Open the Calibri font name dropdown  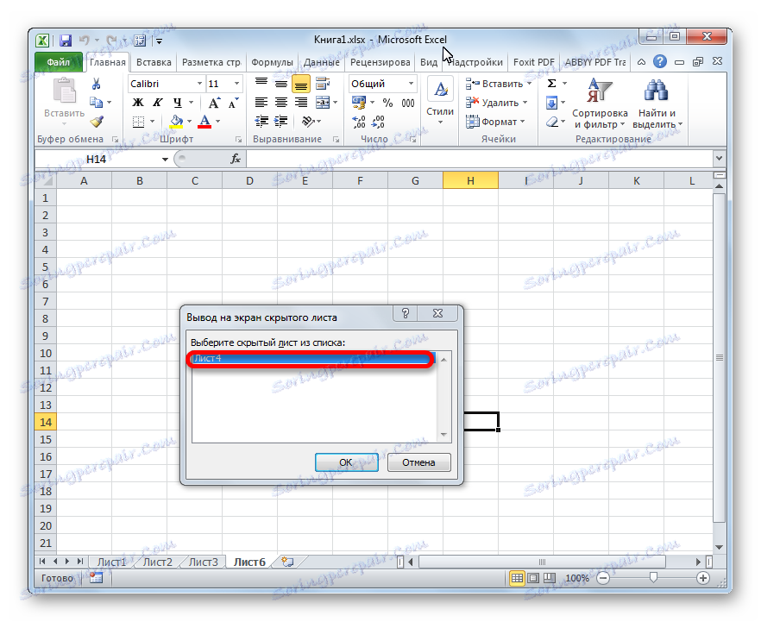pos(199,84)
